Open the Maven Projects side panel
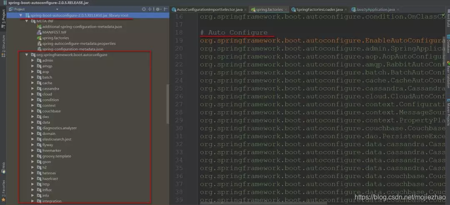Viewport: 450px width, 205px height. (x=448, y=112)
